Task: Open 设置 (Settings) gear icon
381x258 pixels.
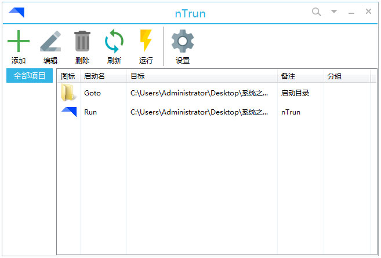Action: pyautogui.click(x=183, y=41)
